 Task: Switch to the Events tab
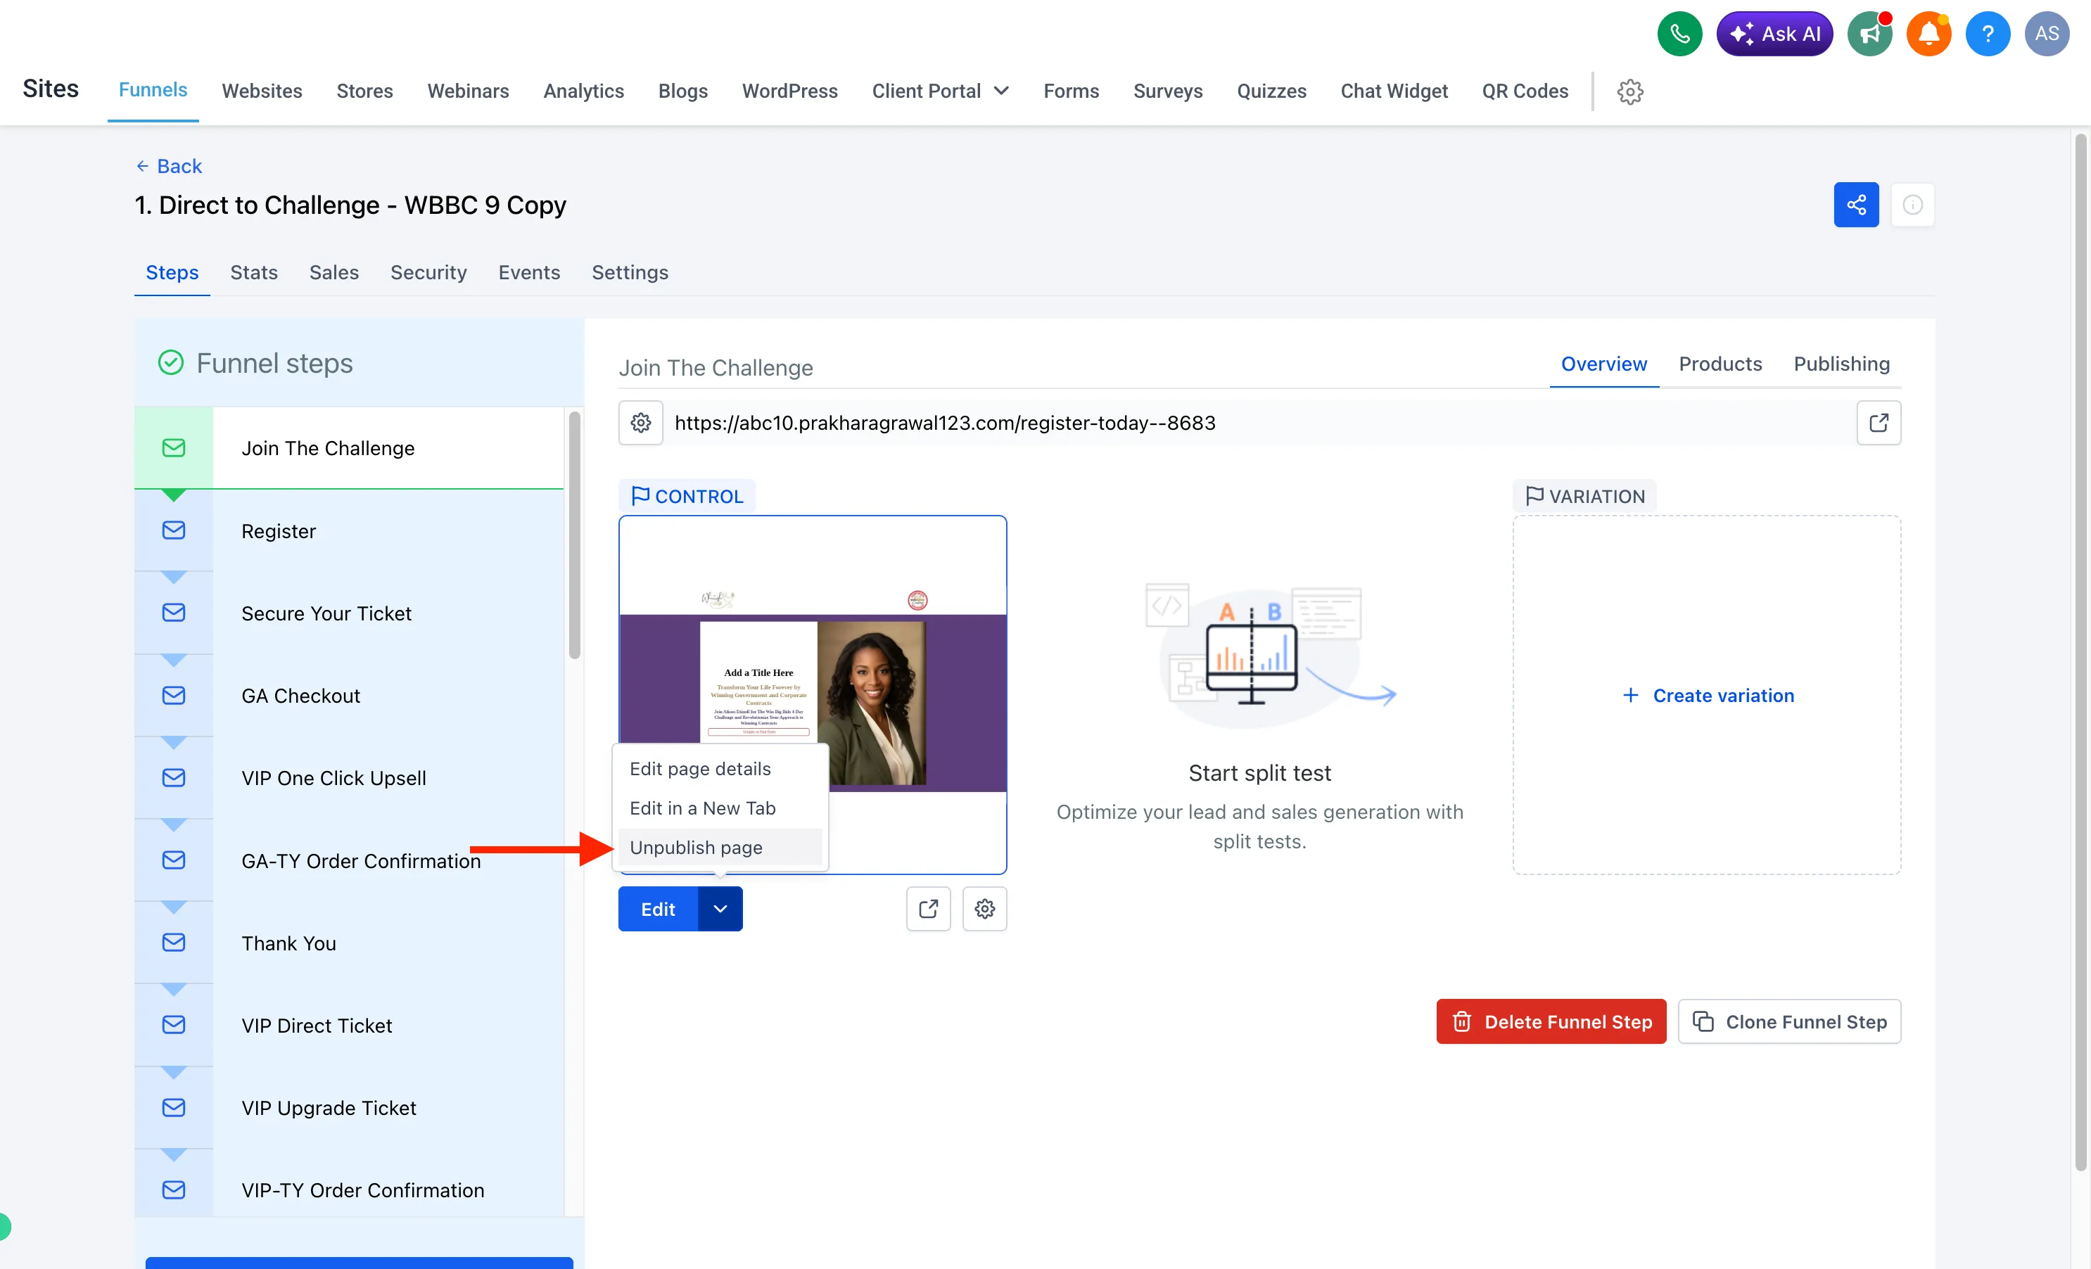pos(528,272)
